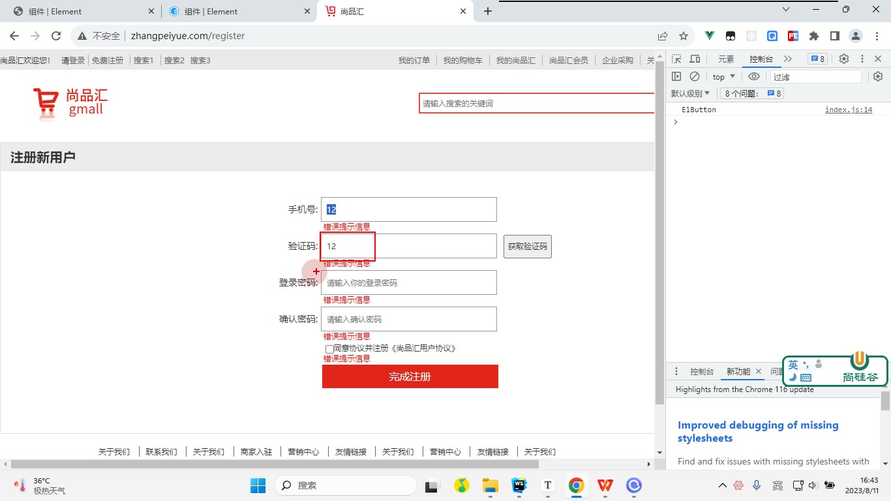Close the 新功能 drawer tab
This screenshot has width=891, height=501.
(759, 371)
